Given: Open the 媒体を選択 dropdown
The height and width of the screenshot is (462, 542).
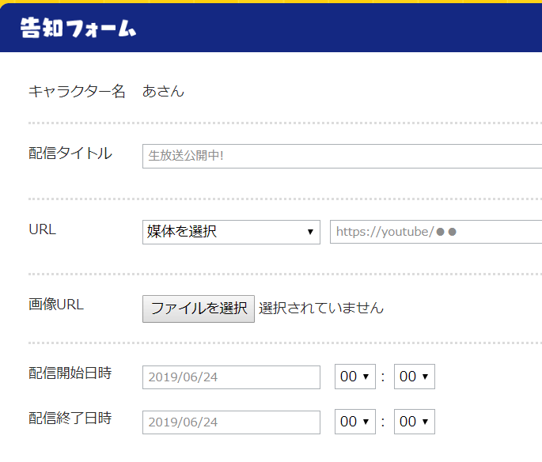Looking at the screenshot, I should (x=231, y=233).
